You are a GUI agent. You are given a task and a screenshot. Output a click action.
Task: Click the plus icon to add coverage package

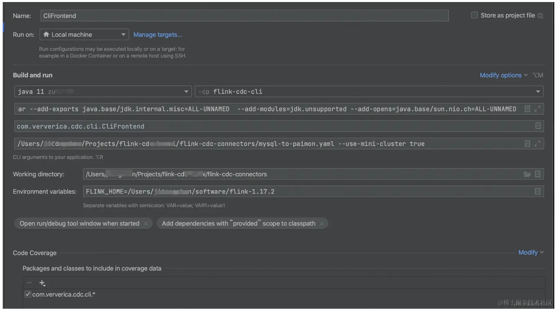pyautogui.click(x=42, y=283)
